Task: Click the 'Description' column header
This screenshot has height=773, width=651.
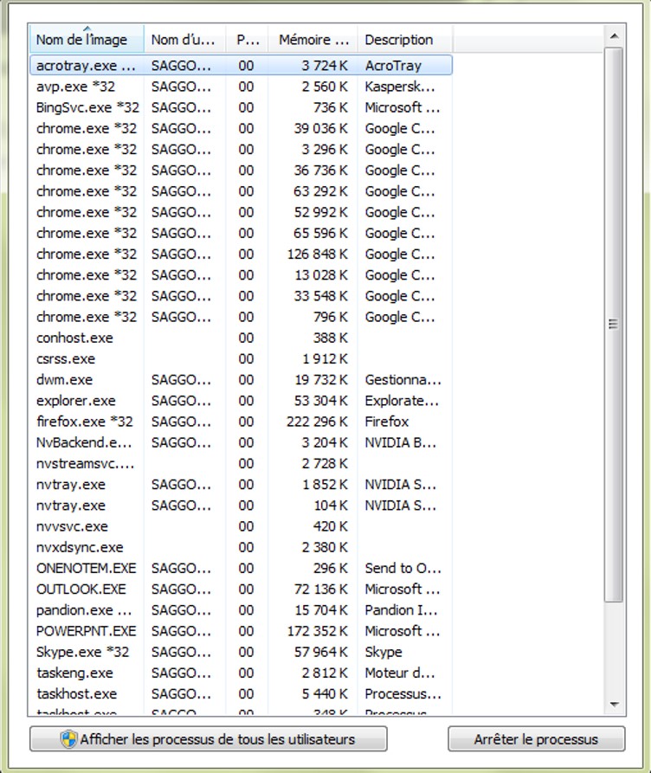Action: pos(405,40)
